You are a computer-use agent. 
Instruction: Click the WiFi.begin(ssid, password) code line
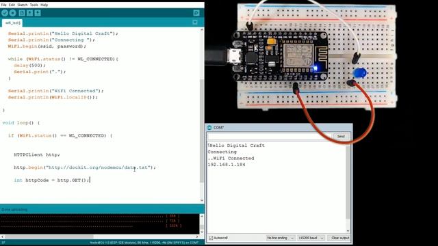click(47, 46)
